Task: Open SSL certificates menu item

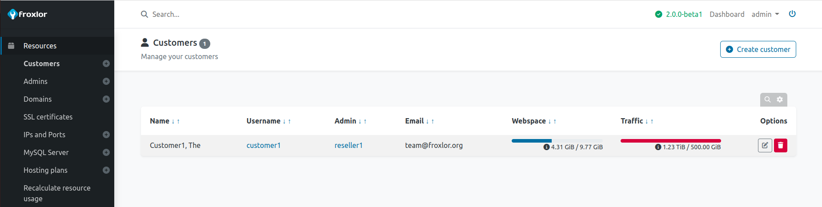Action: point(48,117)
